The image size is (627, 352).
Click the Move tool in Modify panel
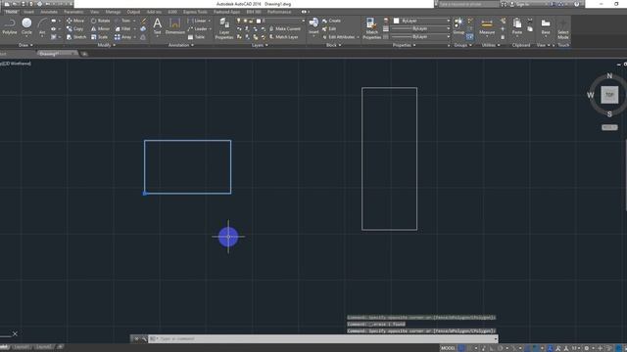click(75, 21)
